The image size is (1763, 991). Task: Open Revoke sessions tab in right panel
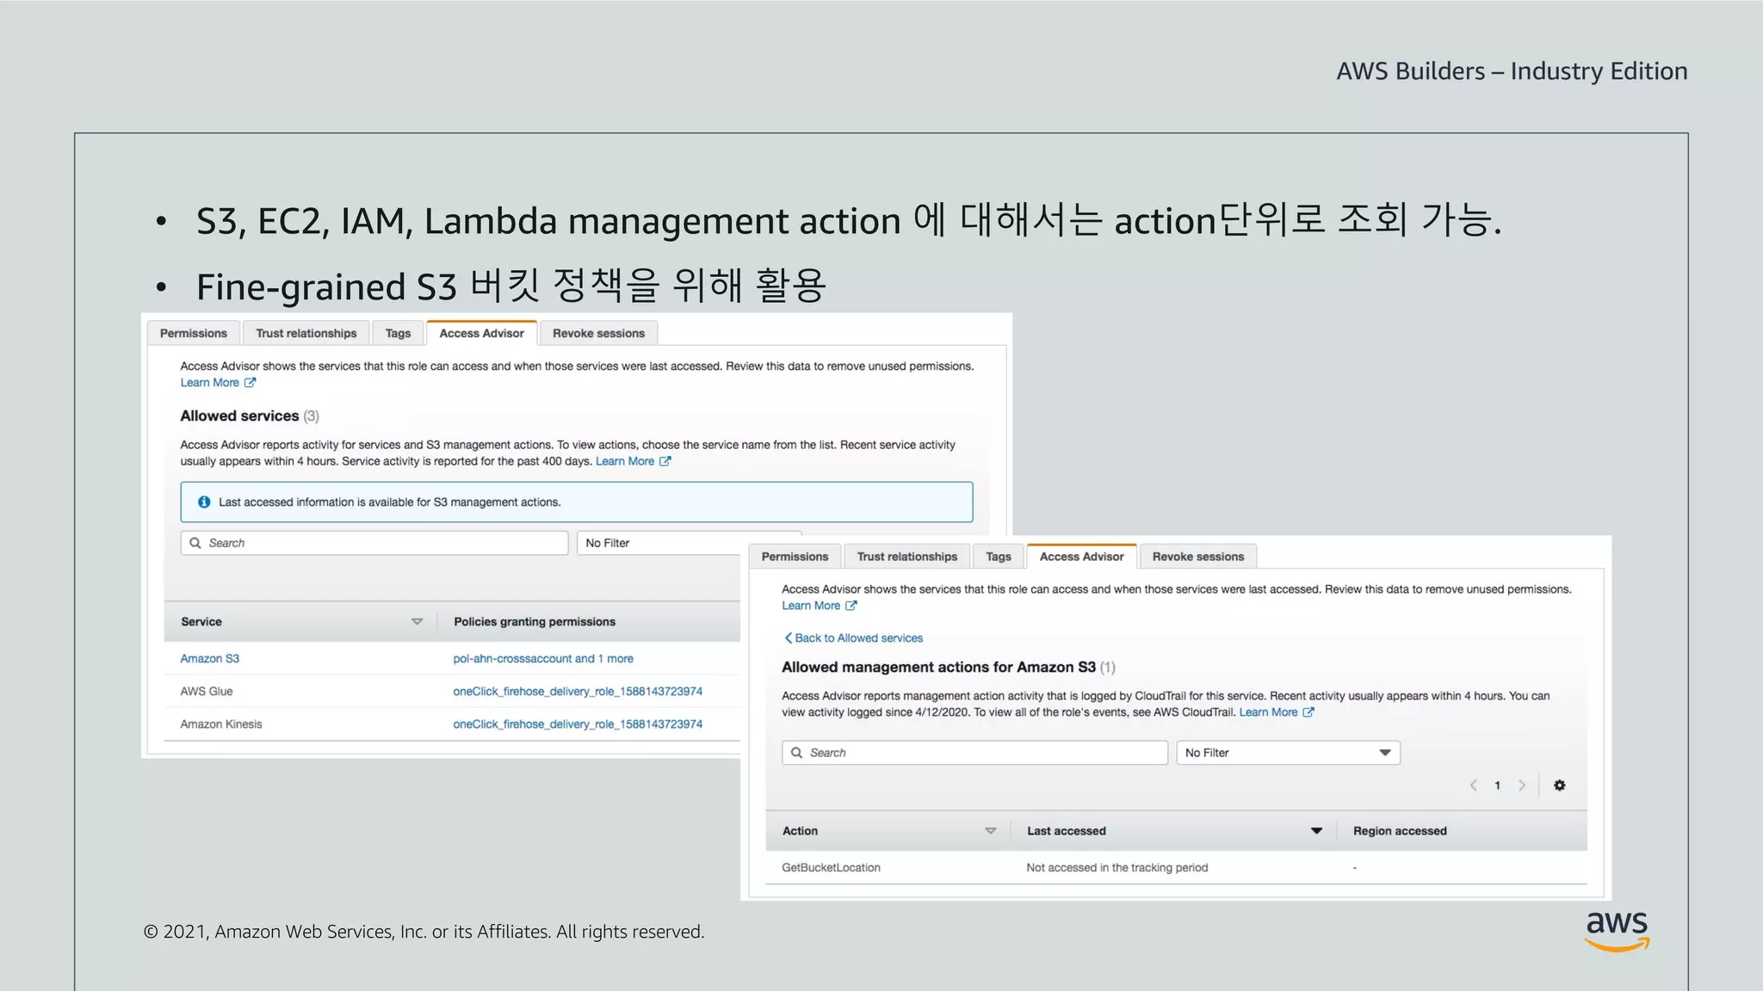1198,557
